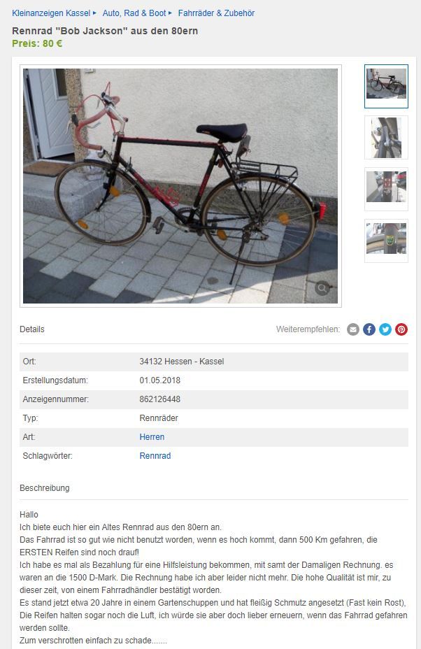Select the third thumbnail of frame close-up
Image resolution: width=421 pixels, height=649 pixels.
coord(386,189)
